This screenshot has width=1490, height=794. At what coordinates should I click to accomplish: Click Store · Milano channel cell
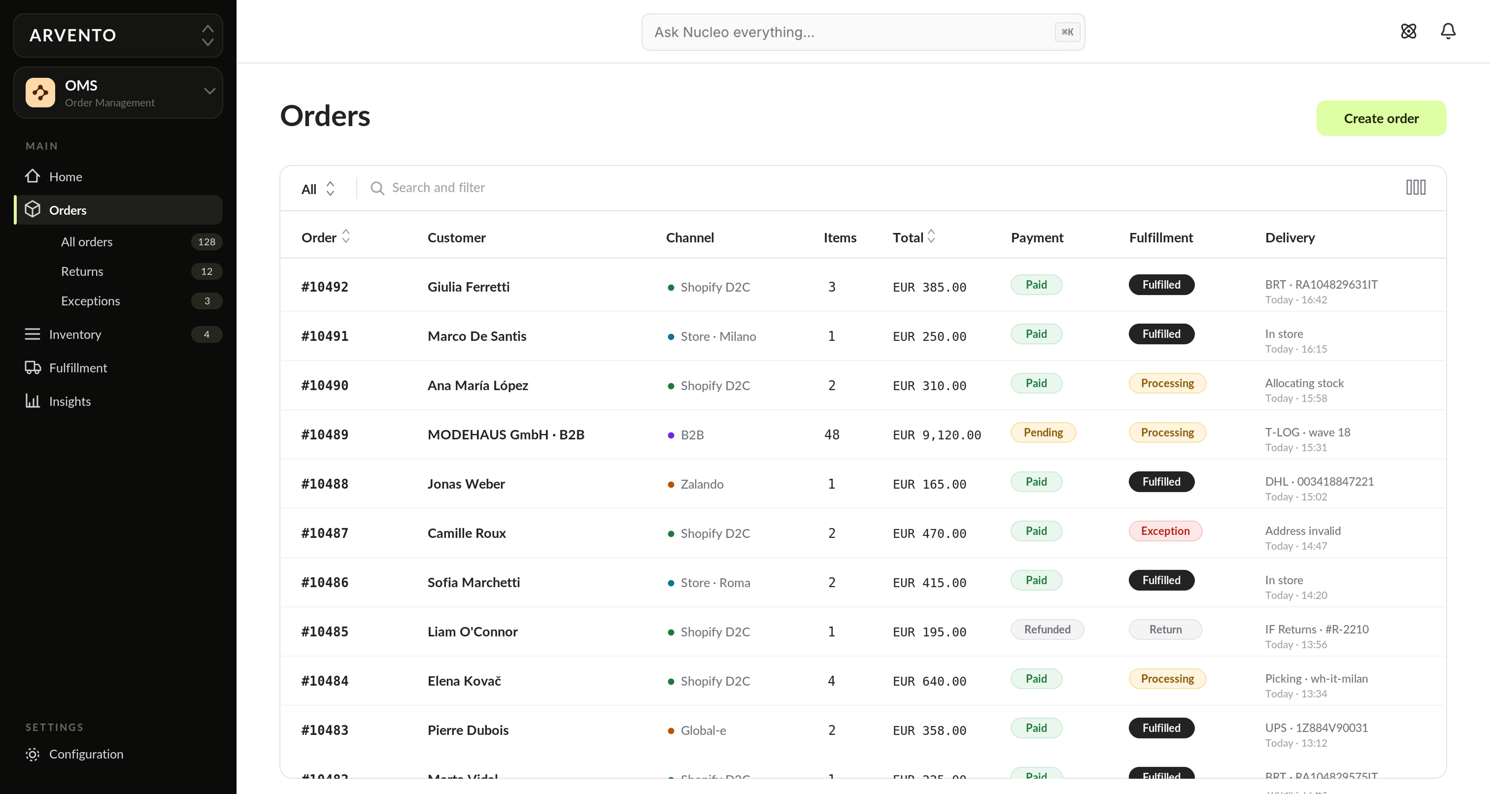pos(711,336)
